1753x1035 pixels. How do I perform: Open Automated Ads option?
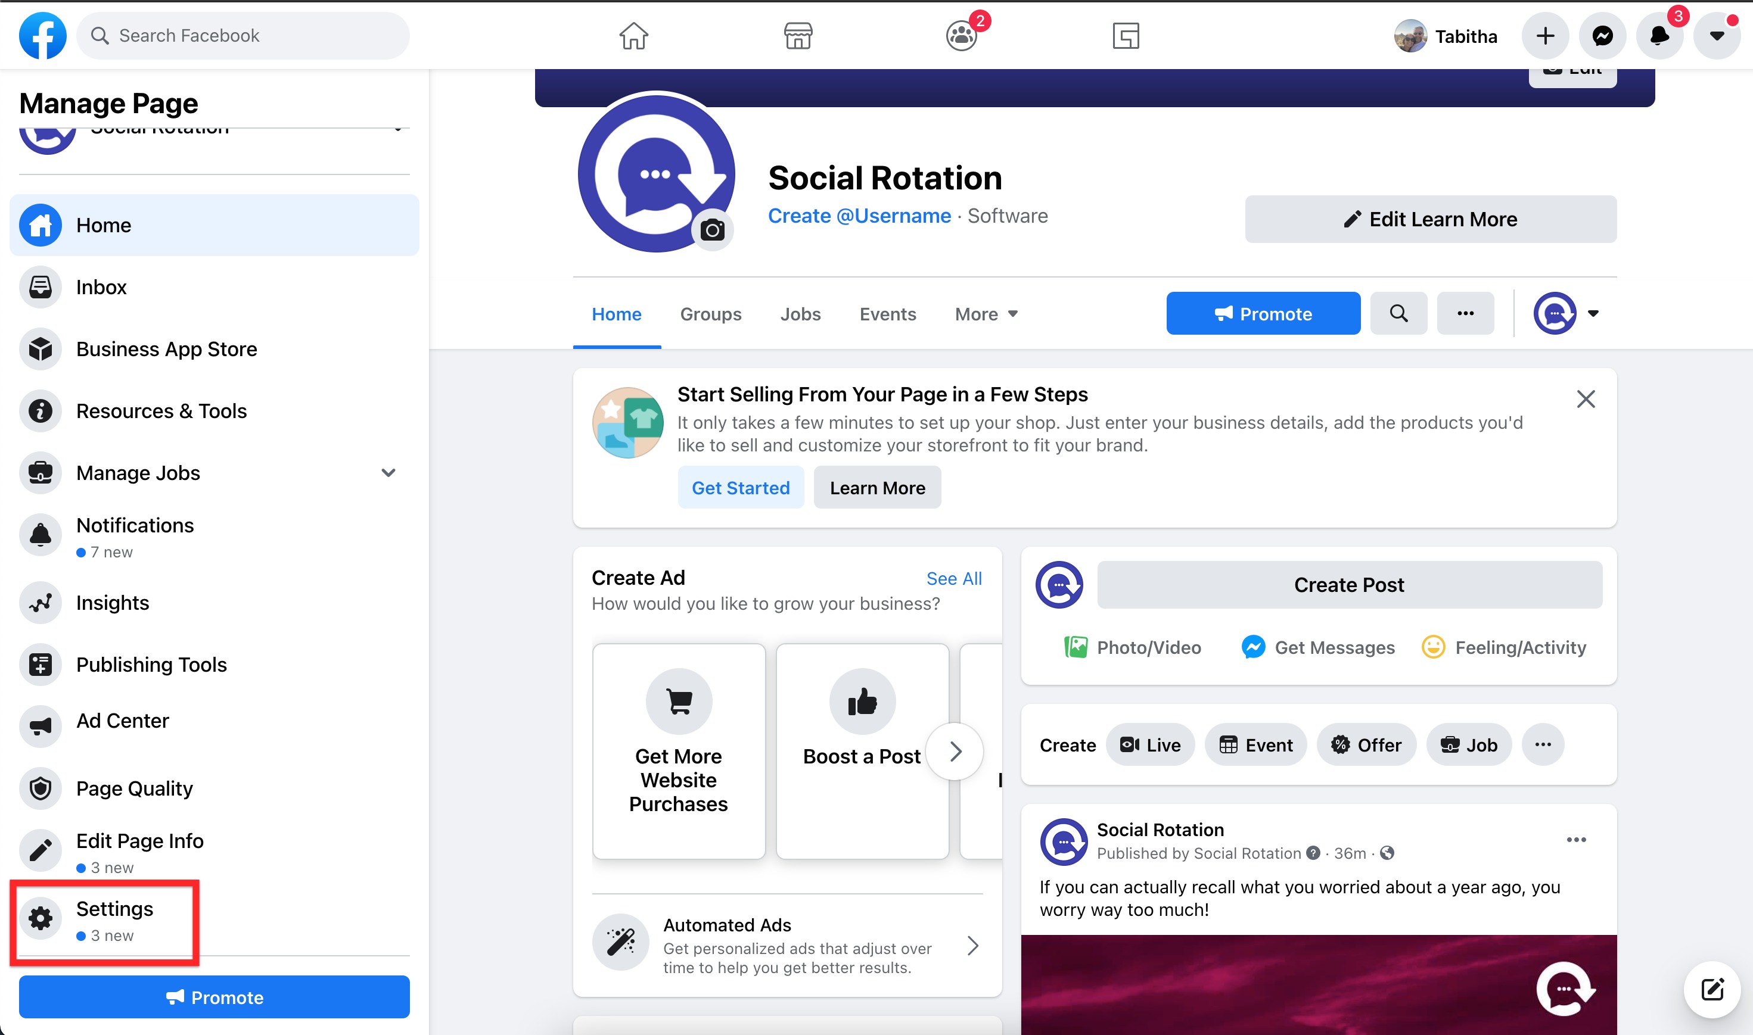pos(787,946)
